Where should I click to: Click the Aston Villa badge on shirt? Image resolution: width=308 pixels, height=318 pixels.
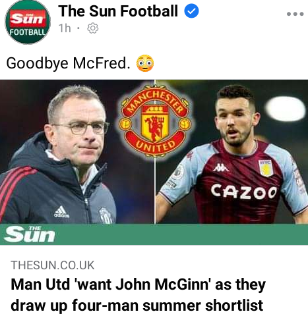click(x=266, y=168)
